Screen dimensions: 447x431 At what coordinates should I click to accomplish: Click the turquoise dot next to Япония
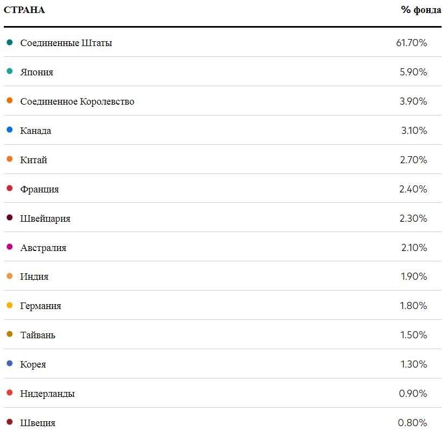pyautogui.click(x=9, y=71)
